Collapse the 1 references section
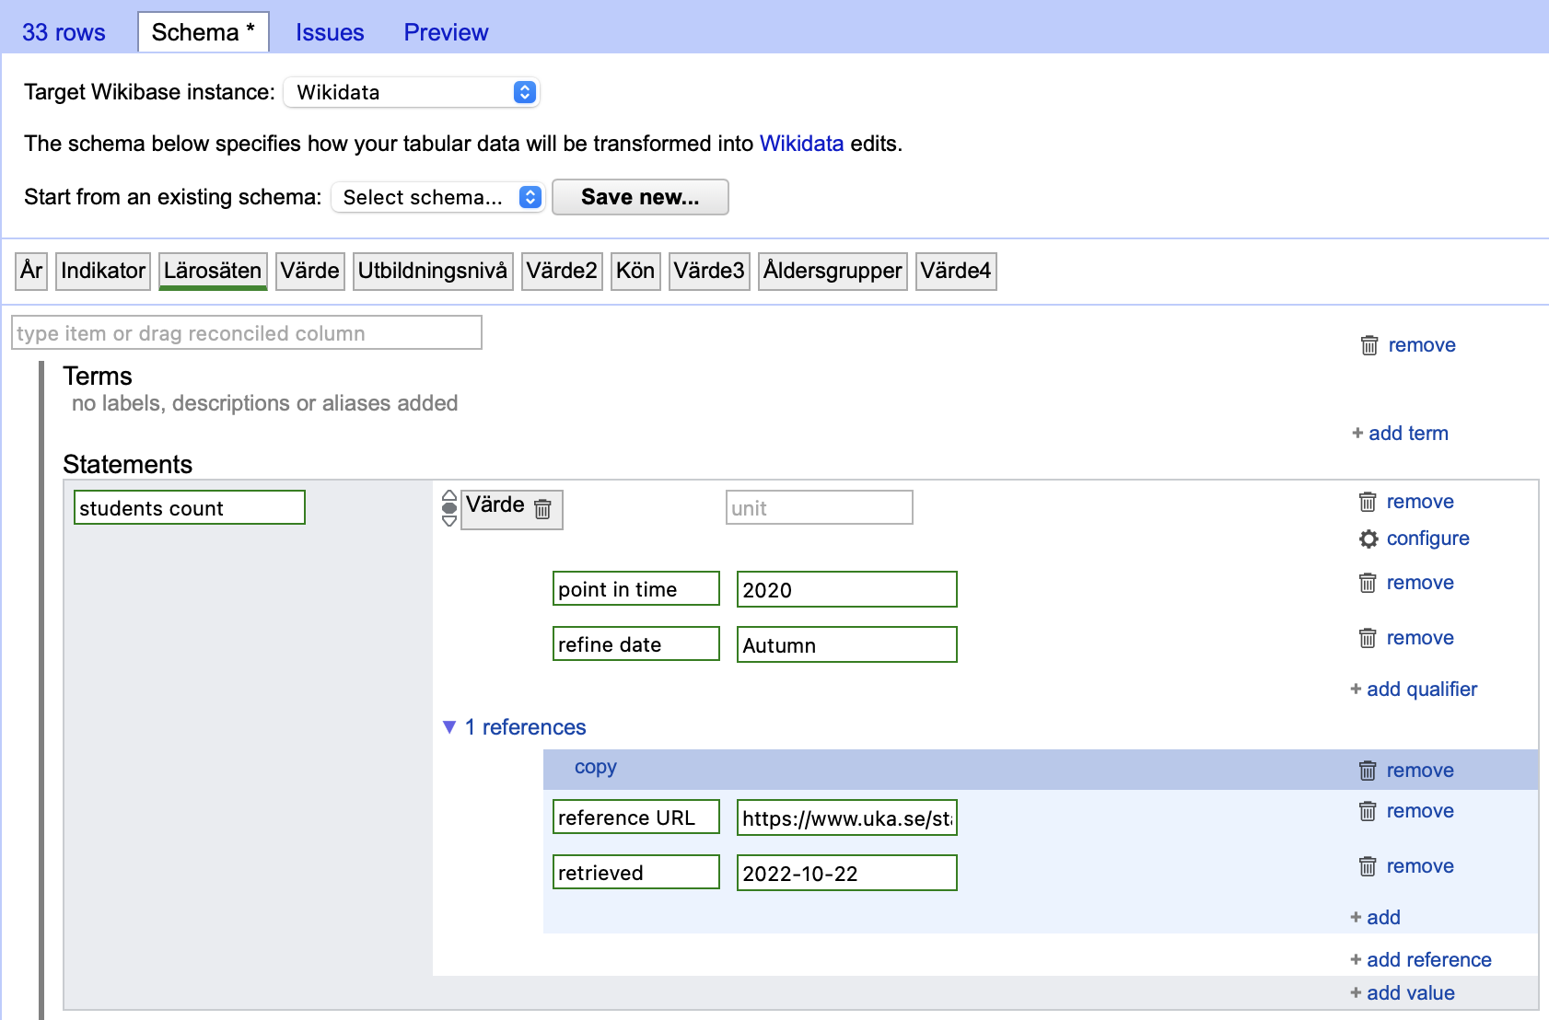The height and width of the screenshot is (1020, 1549). [x=515, y=727]
